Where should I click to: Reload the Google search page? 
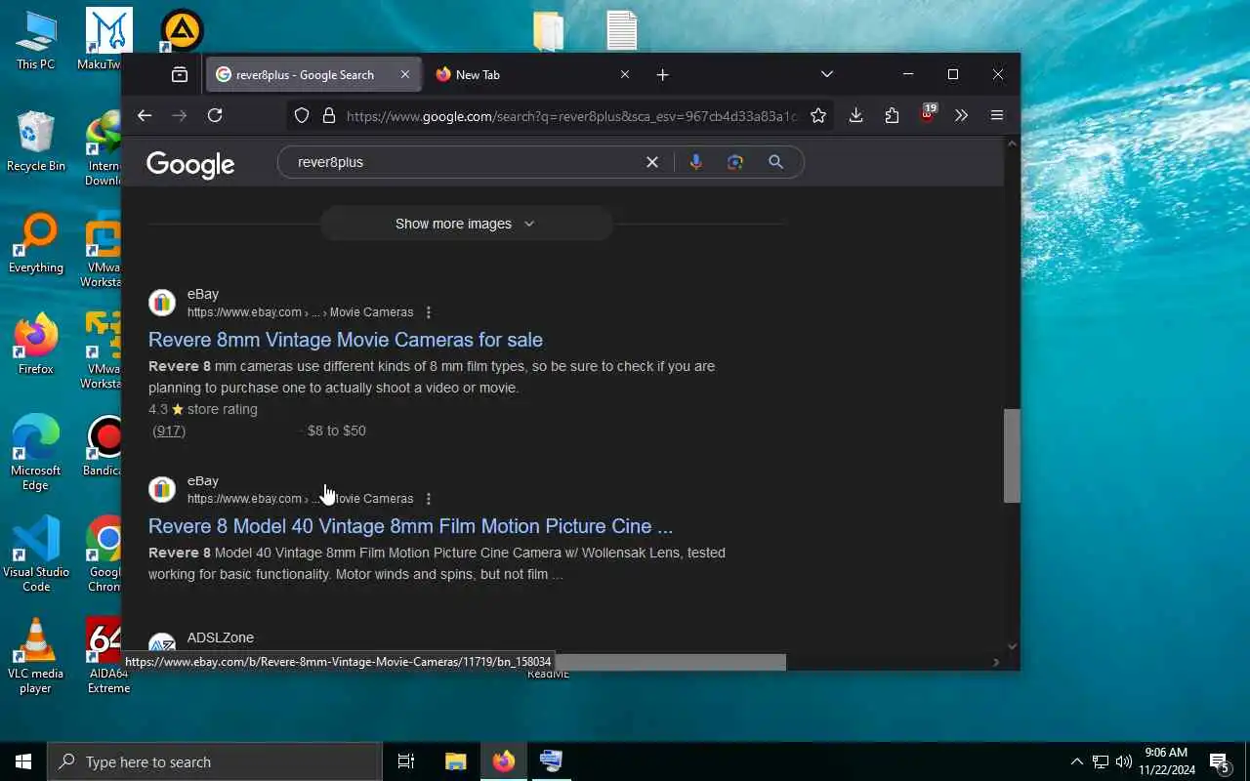215,115
